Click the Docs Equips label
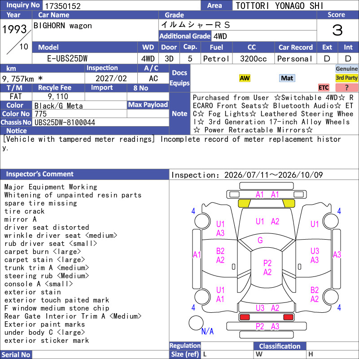The height and width of the screenshot is (359, 359). pos(179,78)
